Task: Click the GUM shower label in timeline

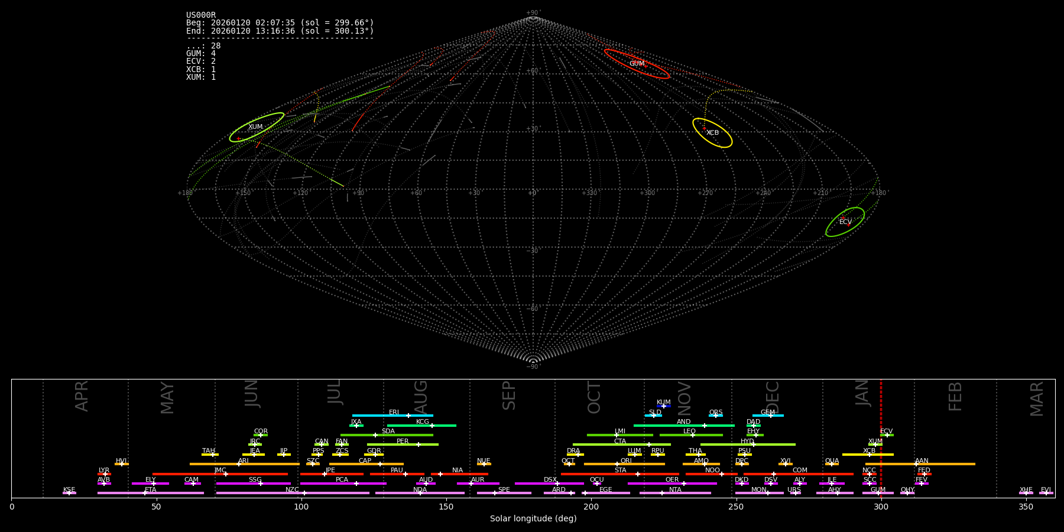Action: [878, 490]
